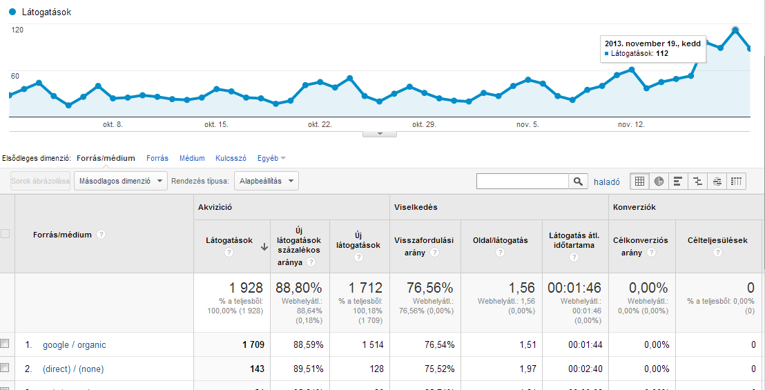Open (direct) / (none) source link
765x390 pixels.
(x=73, y=369)
